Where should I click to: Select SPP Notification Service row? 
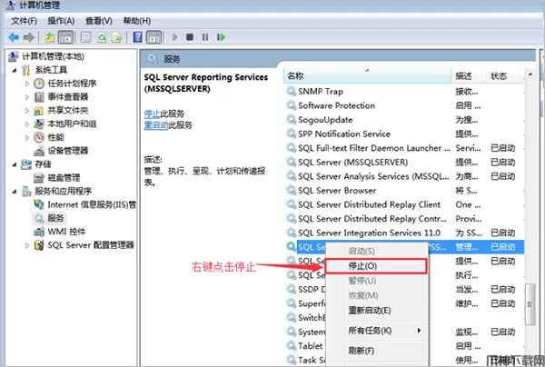pos(404,134)
